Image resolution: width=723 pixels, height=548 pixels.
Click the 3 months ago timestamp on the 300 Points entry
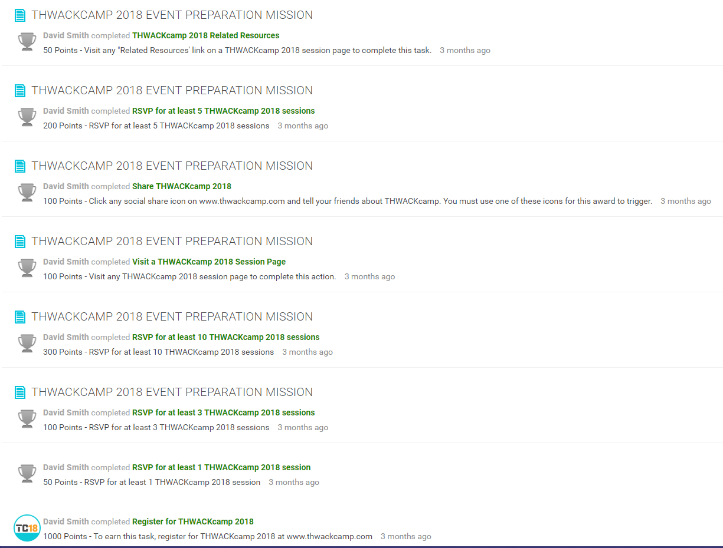click(x=307, y=352)
